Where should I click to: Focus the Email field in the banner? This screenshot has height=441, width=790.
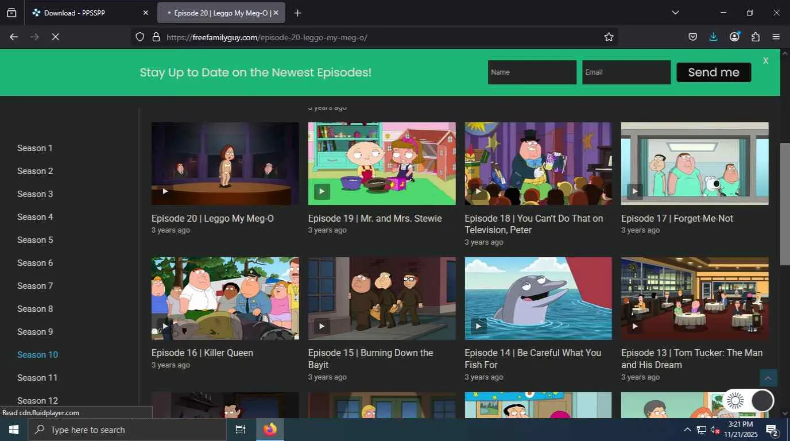pyautogui.click(x=626, y=72)
